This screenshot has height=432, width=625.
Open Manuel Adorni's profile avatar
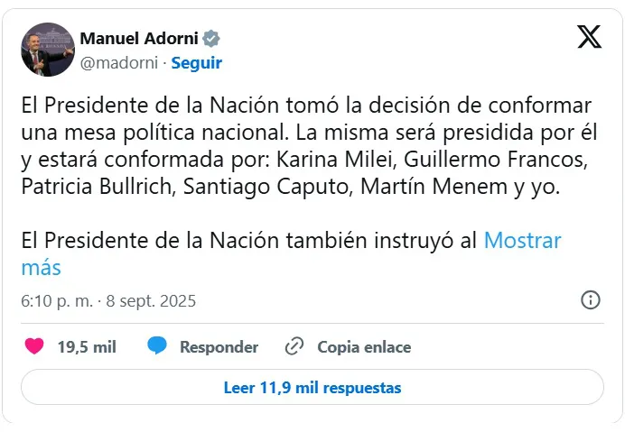pos(48,50)
